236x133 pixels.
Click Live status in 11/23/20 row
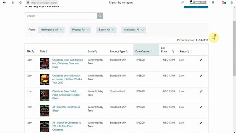click(181, 107)
